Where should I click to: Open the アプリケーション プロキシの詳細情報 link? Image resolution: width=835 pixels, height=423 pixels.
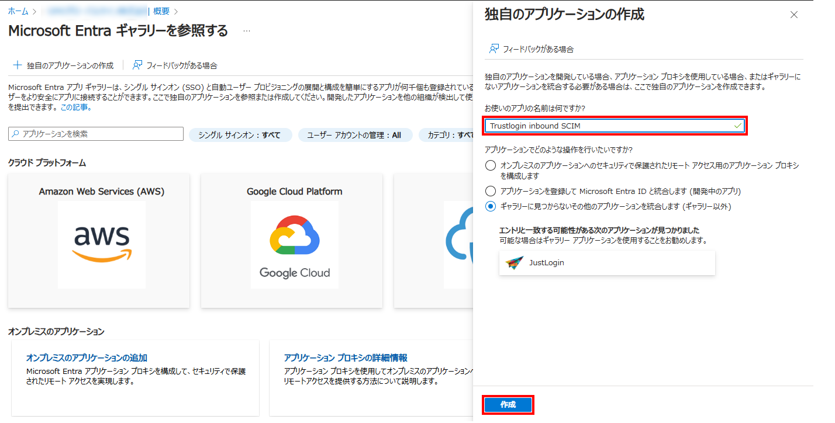click(346, 358)
